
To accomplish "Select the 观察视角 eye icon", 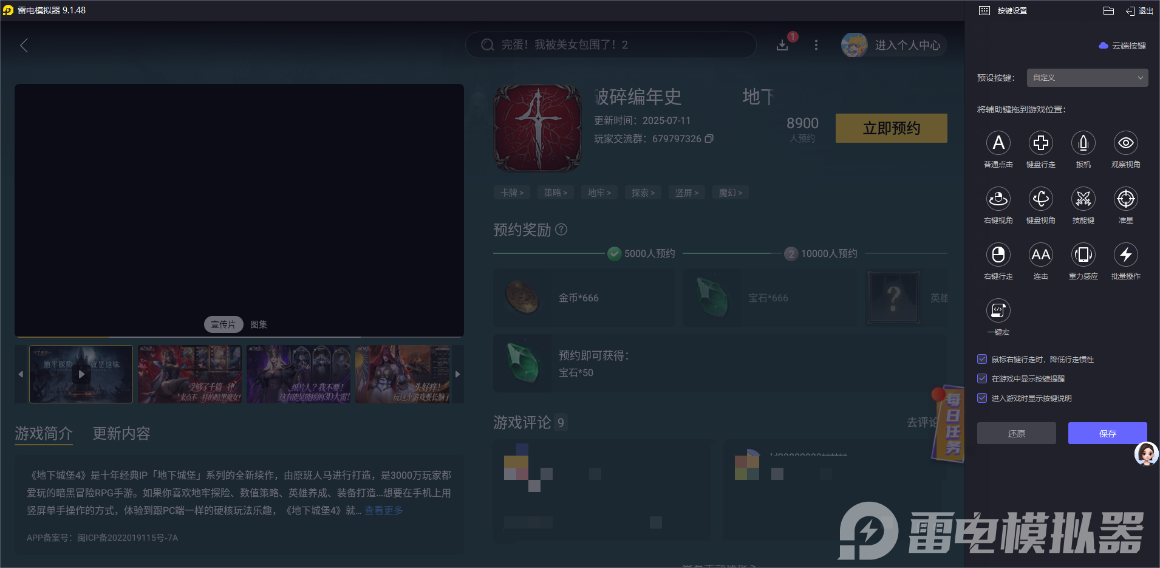I will point(1125,143).
